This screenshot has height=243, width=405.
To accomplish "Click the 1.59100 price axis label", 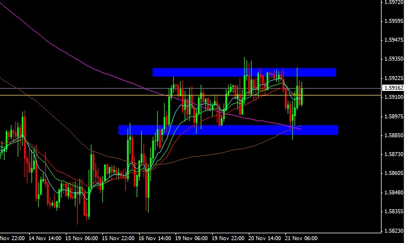I will (394, 97).
